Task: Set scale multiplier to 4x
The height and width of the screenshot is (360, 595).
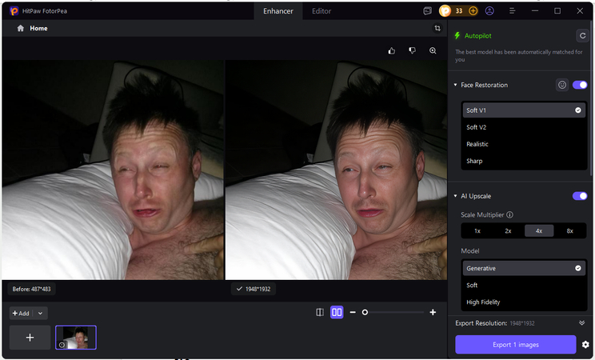Action: pyautogui.click(x=539, y=231)
